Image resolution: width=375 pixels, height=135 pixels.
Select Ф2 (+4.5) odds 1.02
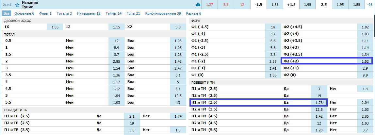(365, 27)
